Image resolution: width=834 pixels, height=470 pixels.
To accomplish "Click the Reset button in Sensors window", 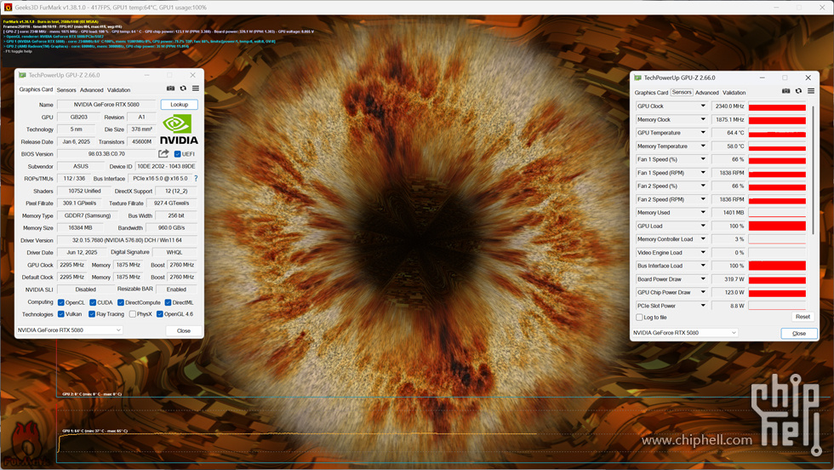I will 803,317.
